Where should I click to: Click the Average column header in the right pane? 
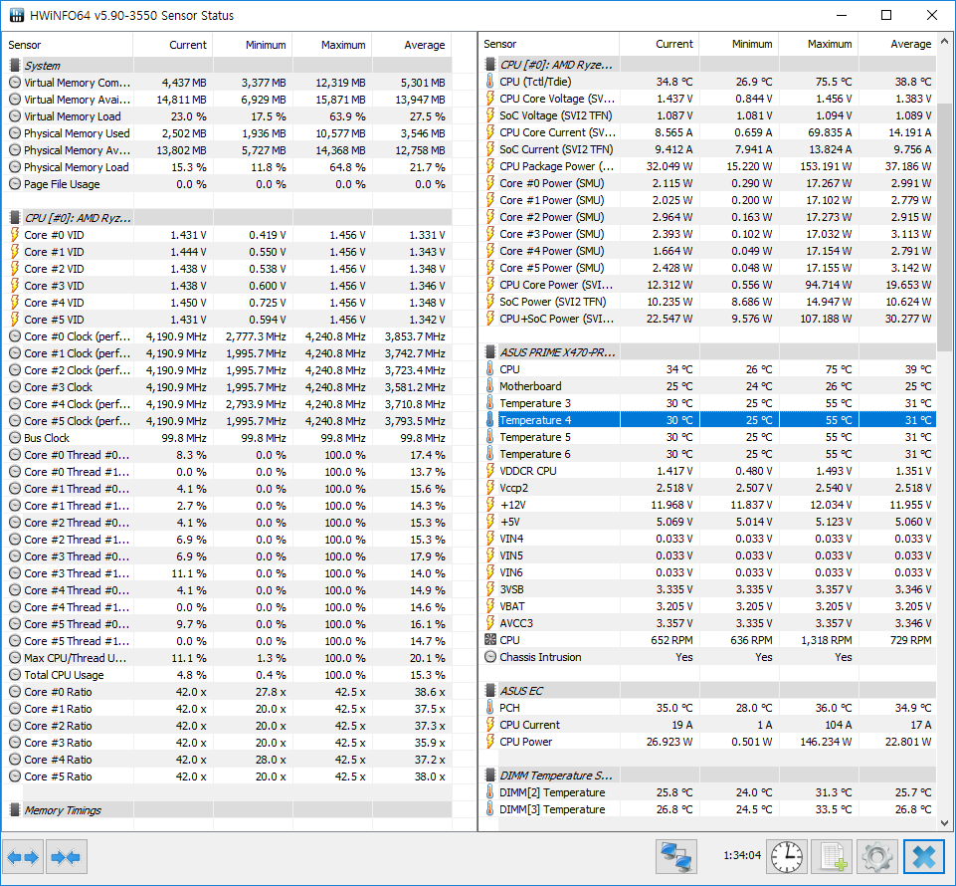pos(897,44)
